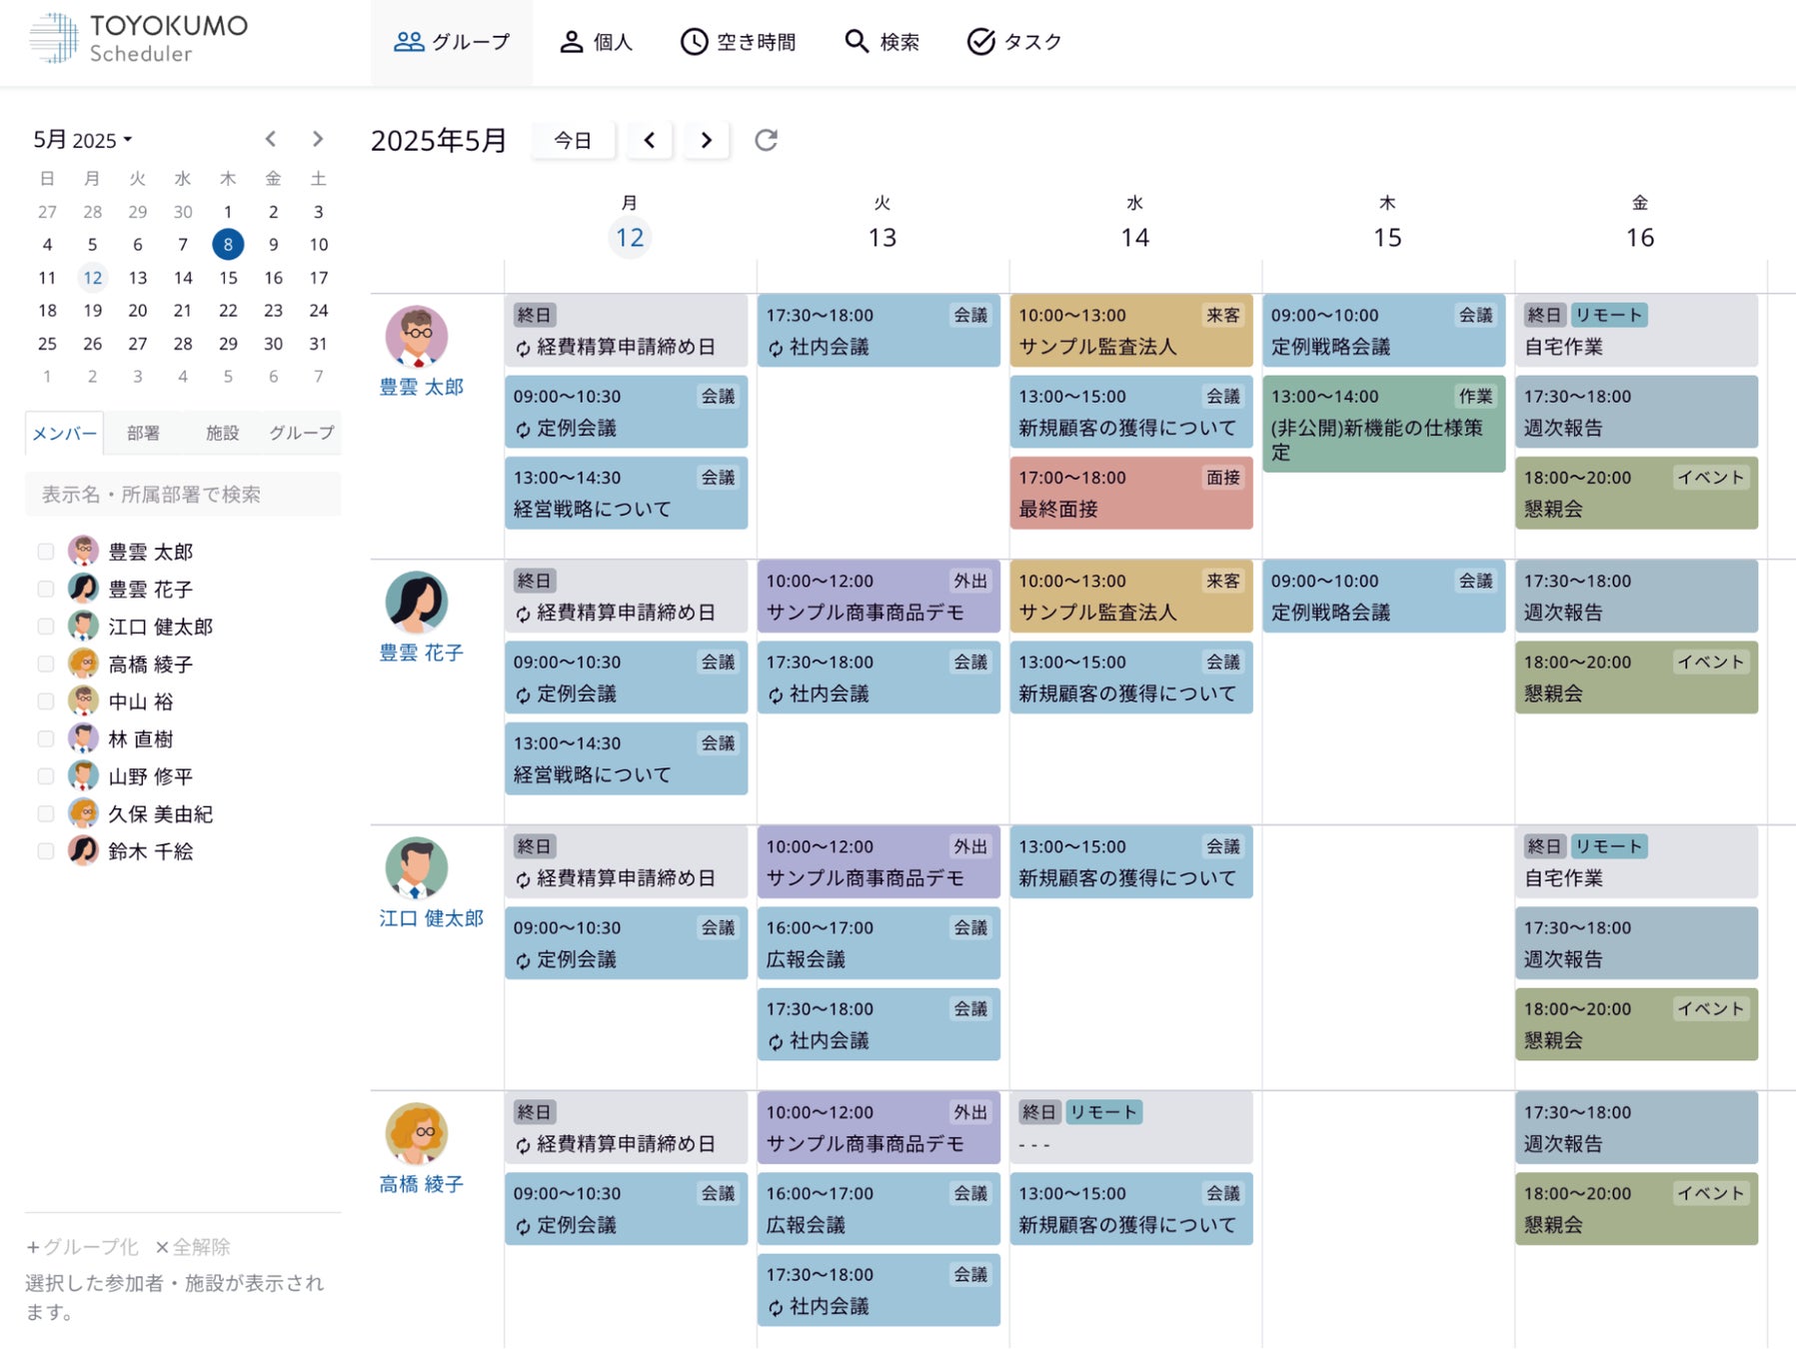Open 江口 健太郎 schedule row avatar
Screen dimensions: 1796x1349
point(417,868)
